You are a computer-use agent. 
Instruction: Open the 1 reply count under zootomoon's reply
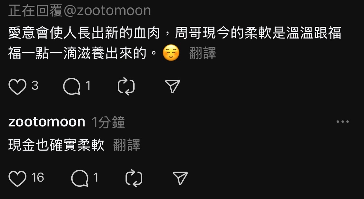coord(96,178)
